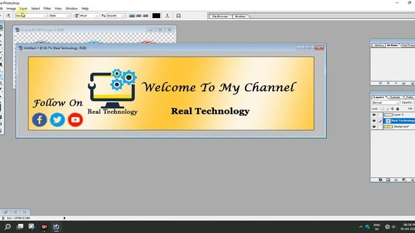Open the Filter menu
The width and height of the screenshot is (415, 233).
point(47,8)
